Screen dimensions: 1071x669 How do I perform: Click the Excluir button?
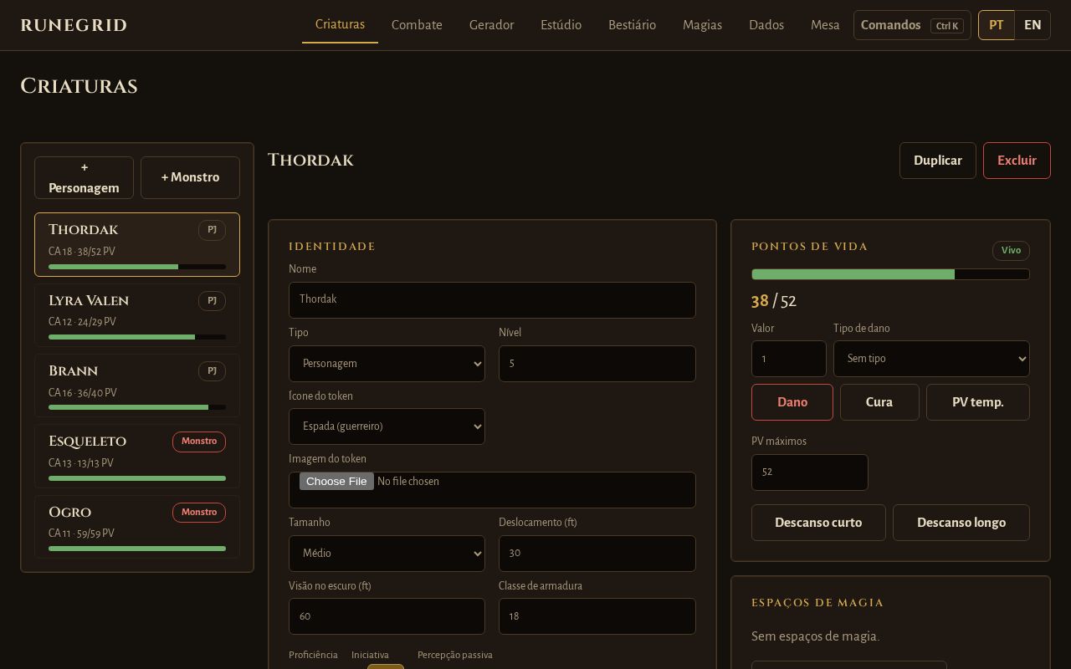(x=1017, y=161)
